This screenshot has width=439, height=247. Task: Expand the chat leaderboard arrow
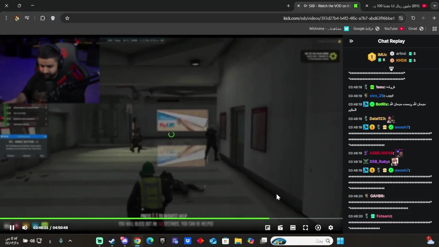coord(391,69)
